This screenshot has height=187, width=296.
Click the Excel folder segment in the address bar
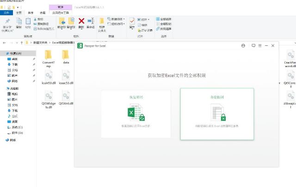click(63, 43)
